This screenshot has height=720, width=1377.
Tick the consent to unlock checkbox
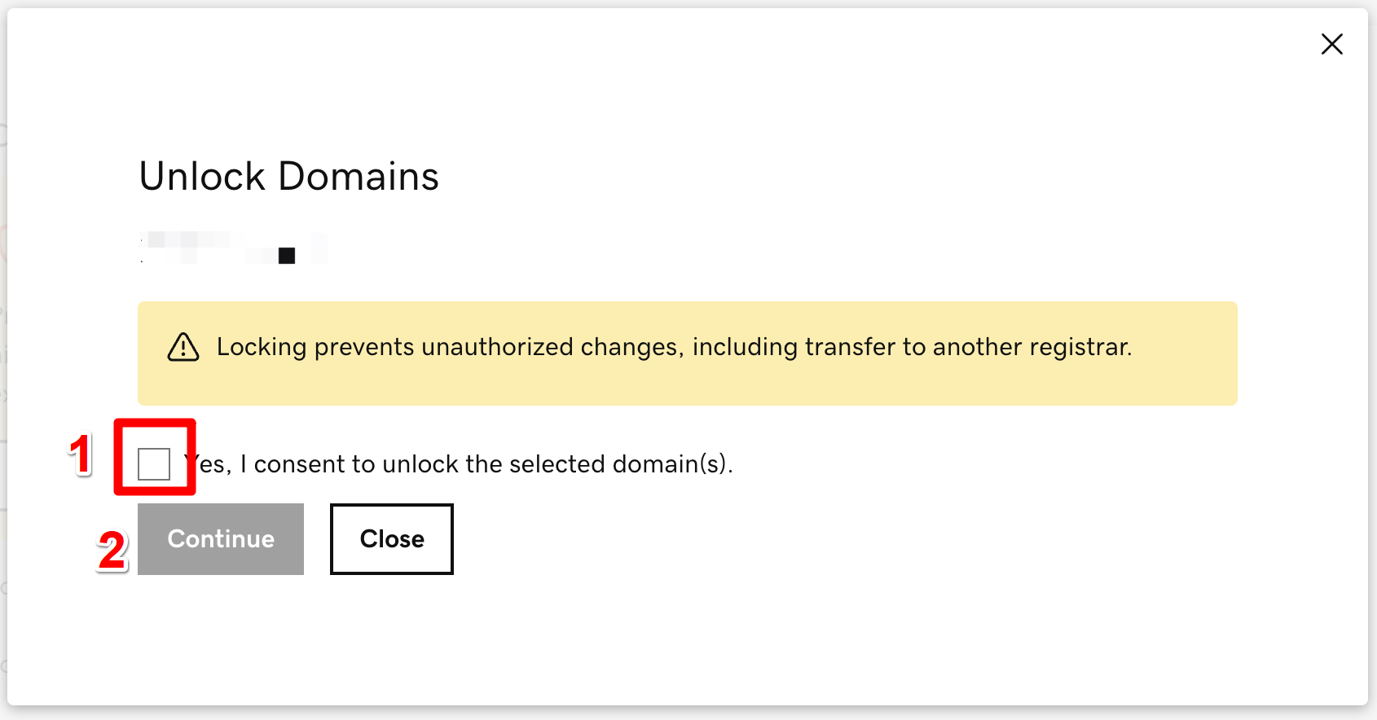tap(154, 464)
